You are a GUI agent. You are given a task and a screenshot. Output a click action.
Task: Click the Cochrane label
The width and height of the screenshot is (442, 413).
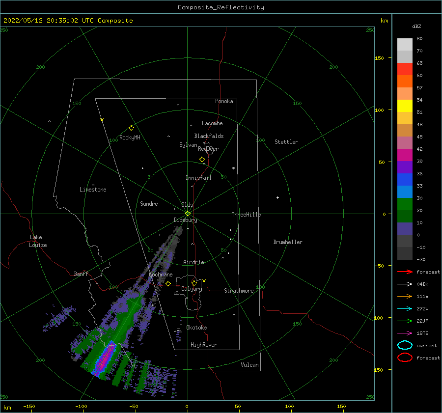(x=161, y=275)
